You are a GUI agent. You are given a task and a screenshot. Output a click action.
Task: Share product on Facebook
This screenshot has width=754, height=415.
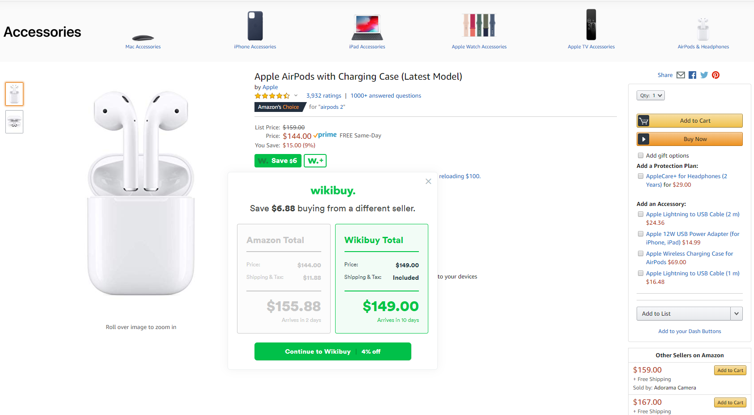692,75
